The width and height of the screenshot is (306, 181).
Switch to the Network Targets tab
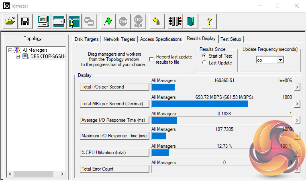click(x=119, y=39)
